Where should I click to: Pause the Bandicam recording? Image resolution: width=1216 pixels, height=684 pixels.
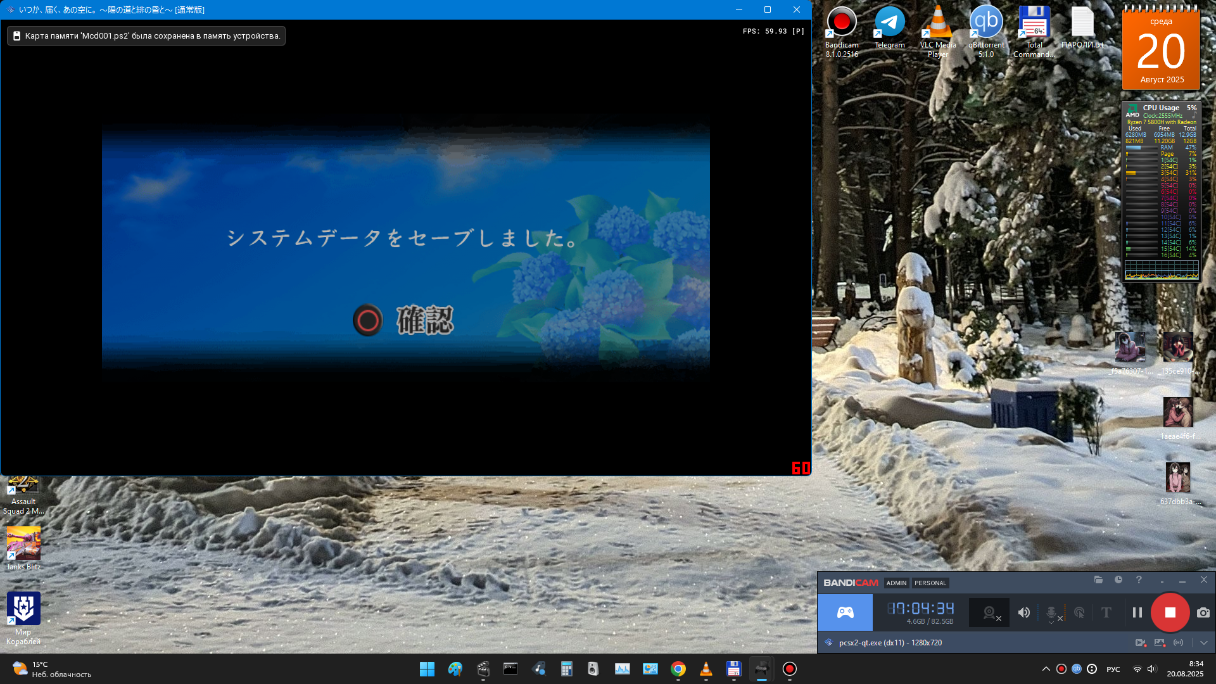1137,612
